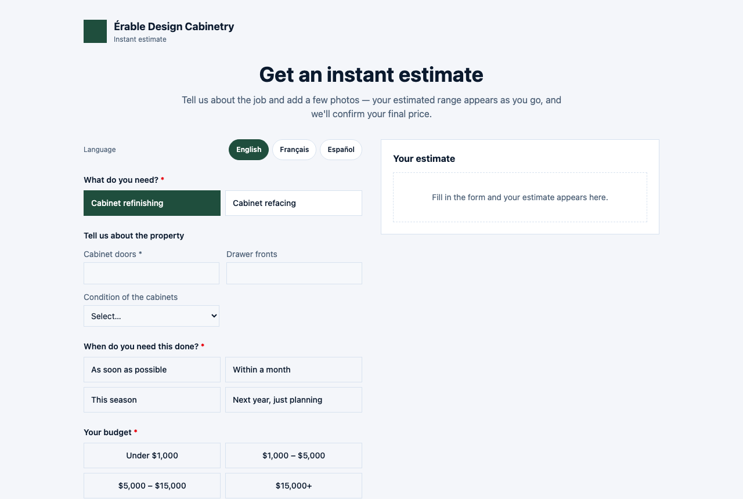Click the Your estimate heading
This screenshot has height=499, width=743.
[424, 158]
